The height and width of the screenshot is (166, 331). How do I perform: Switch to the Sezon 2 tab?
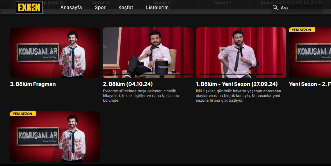pos(162,3)
